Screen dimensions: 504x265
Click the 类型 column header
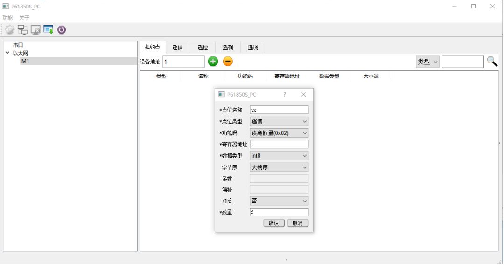tap(161, 77)
